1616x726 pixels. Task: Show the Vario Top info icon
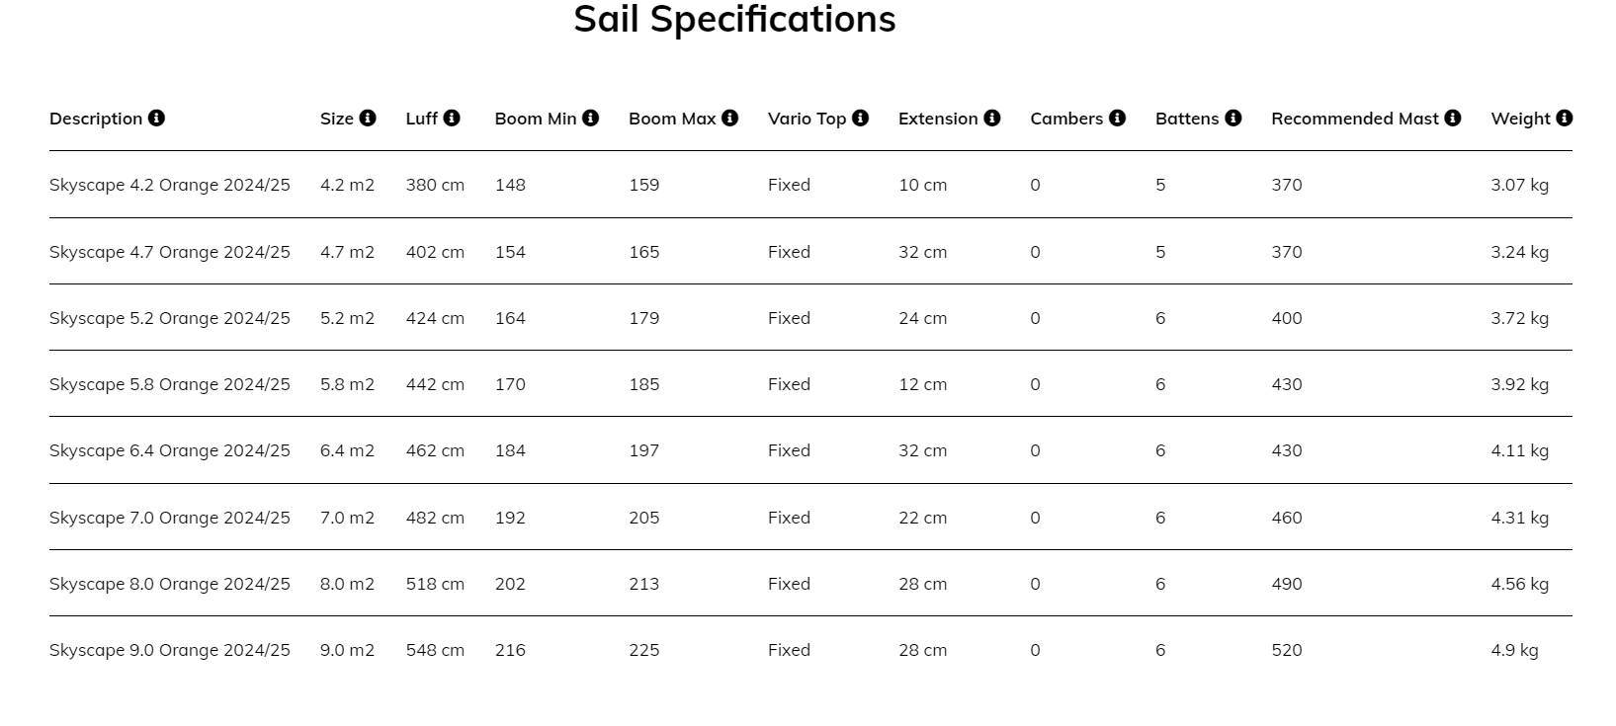coord(860,119)
